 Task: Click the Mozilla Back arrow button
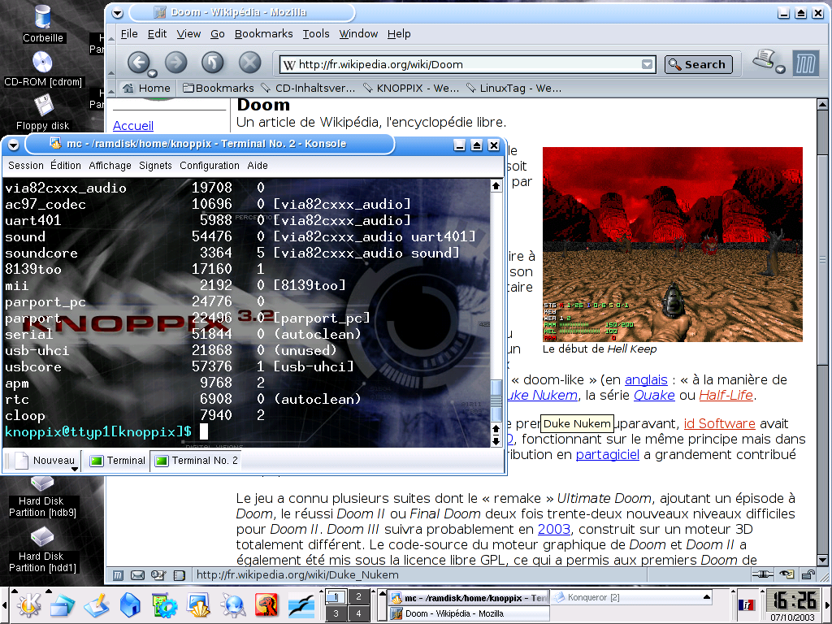click(139, 63)
